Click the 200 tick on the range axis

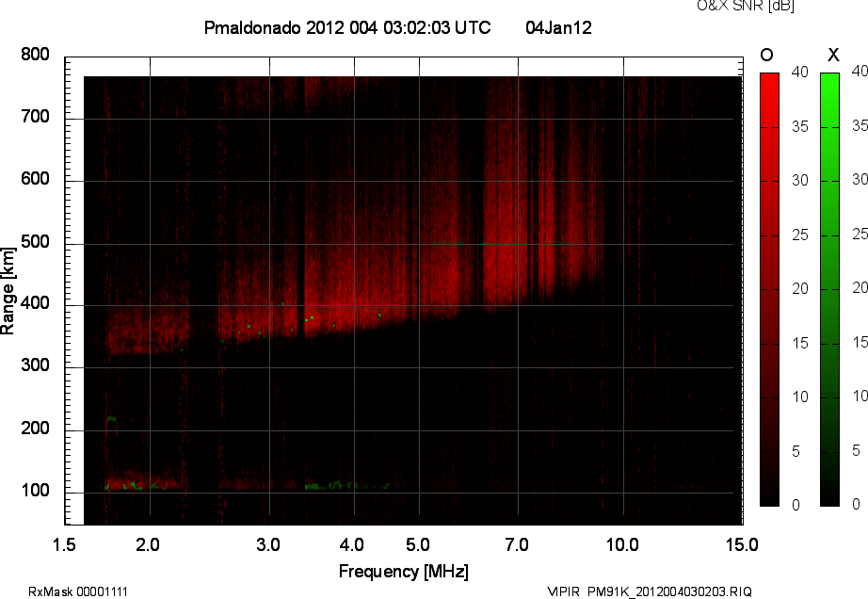point(35,429)
